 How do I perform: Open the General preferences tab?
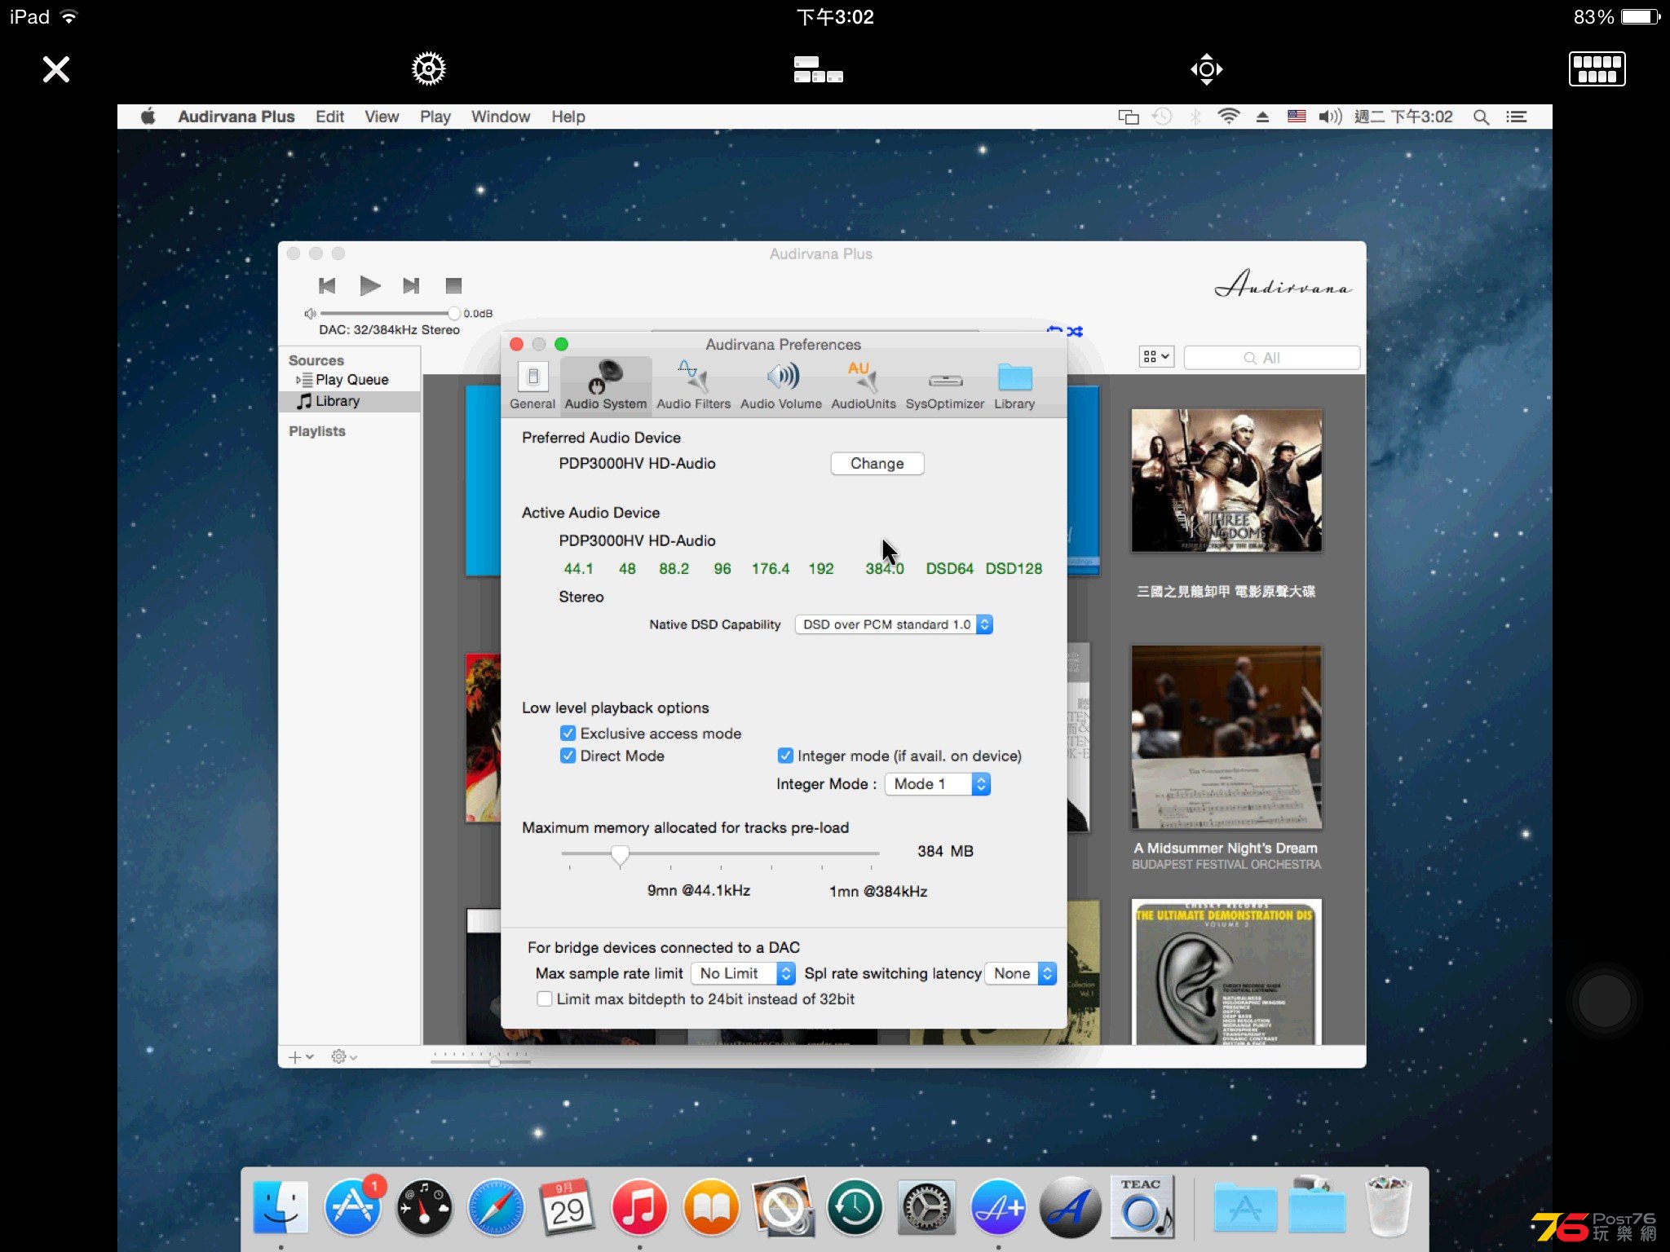[x=532, y=385]
